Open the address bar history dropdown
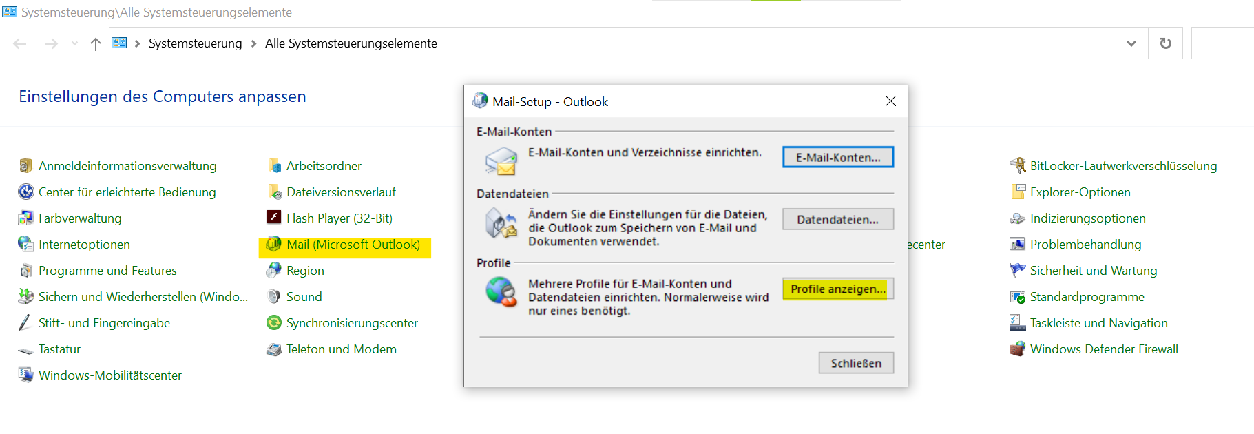Viewport: 1254px width, 434px height. tap(1131, 43)
